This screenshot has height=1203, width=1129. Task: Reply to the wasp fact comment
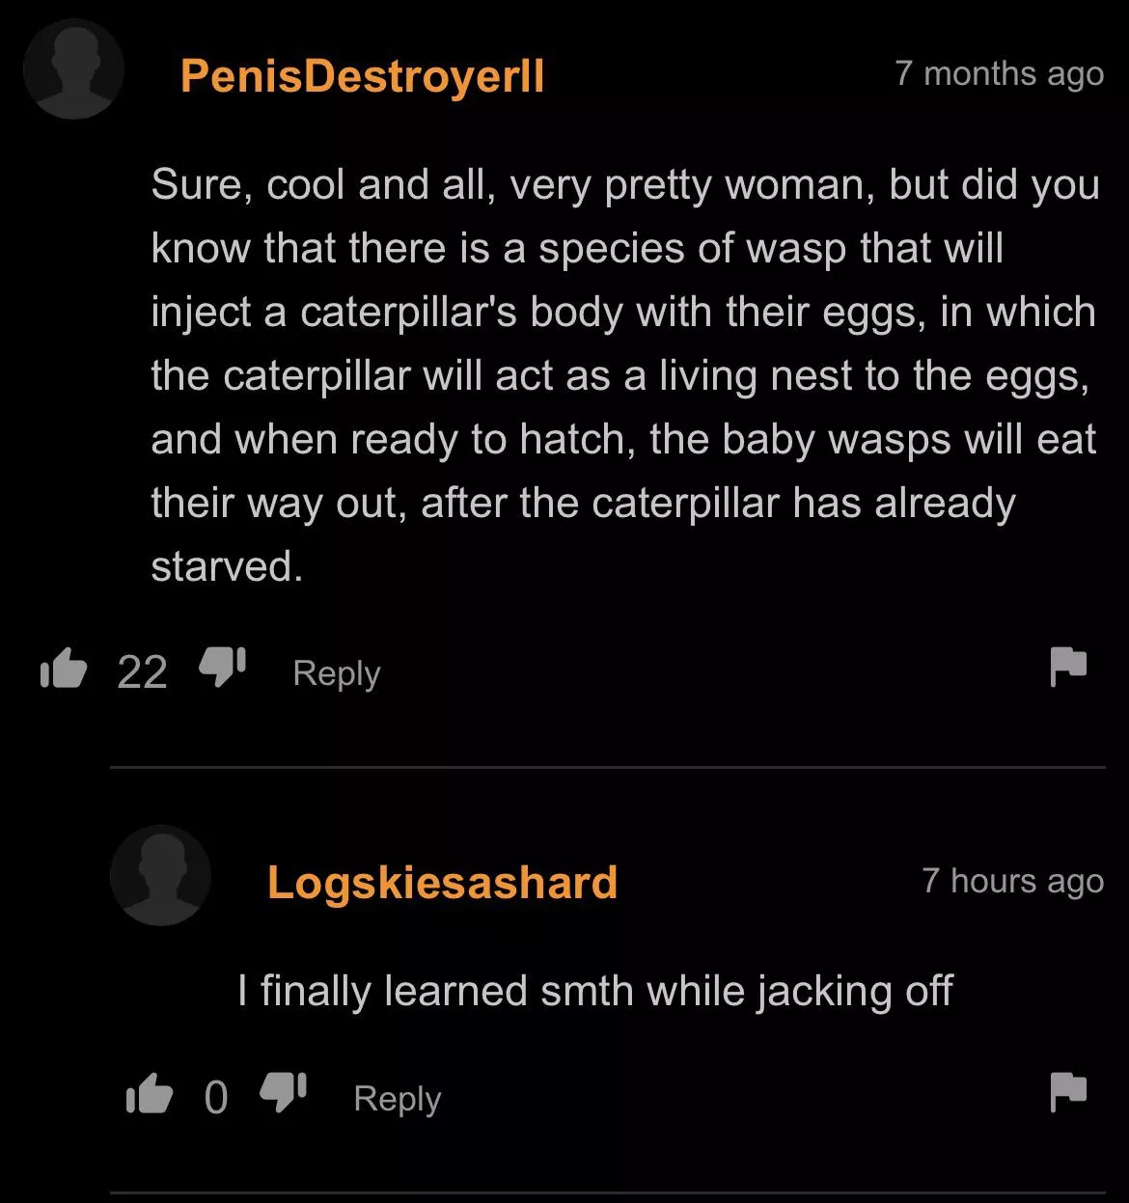(337, 673)
